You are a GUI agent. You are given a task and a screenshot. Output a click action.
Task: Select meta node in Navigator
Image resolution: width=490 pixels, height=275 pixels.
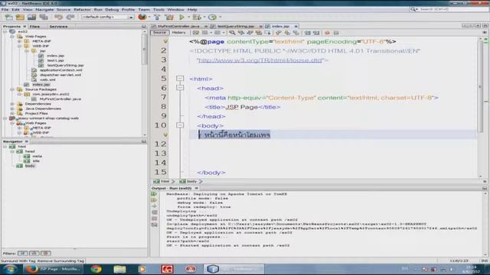click(x=37, y=156)
